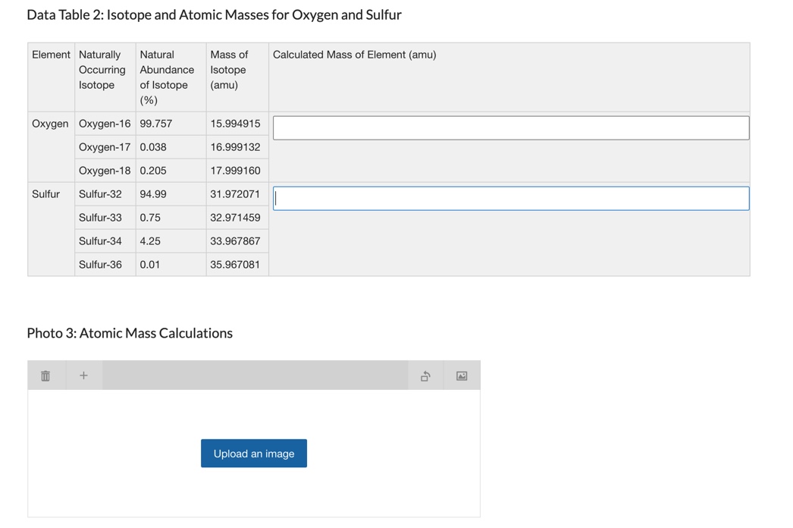Viewport: 793px width, 528px height.
Task: Click the Upload an image button
Action: click(x=253, y=453)
